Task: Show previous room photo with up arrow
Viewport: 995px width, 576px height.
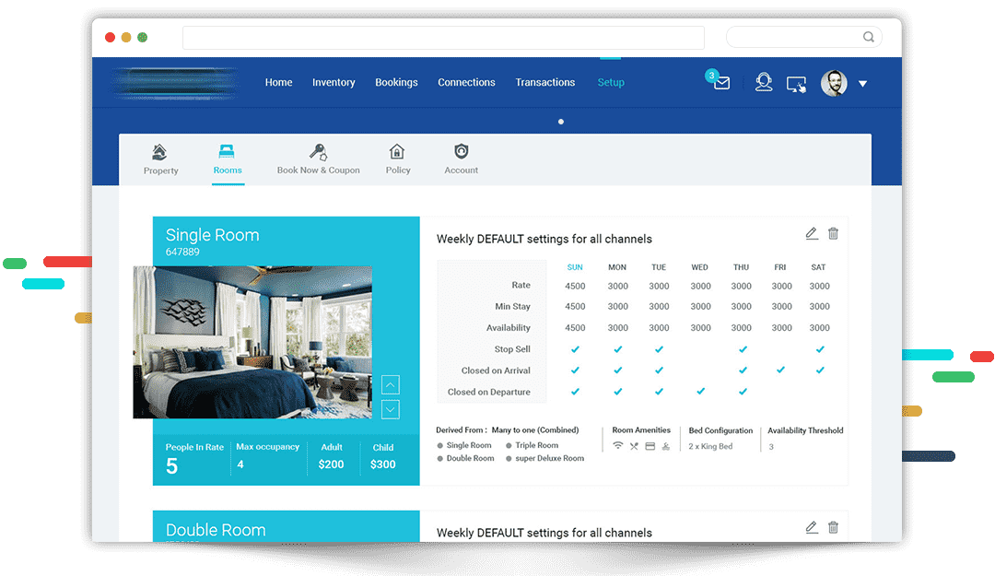Action: (391, 384)
